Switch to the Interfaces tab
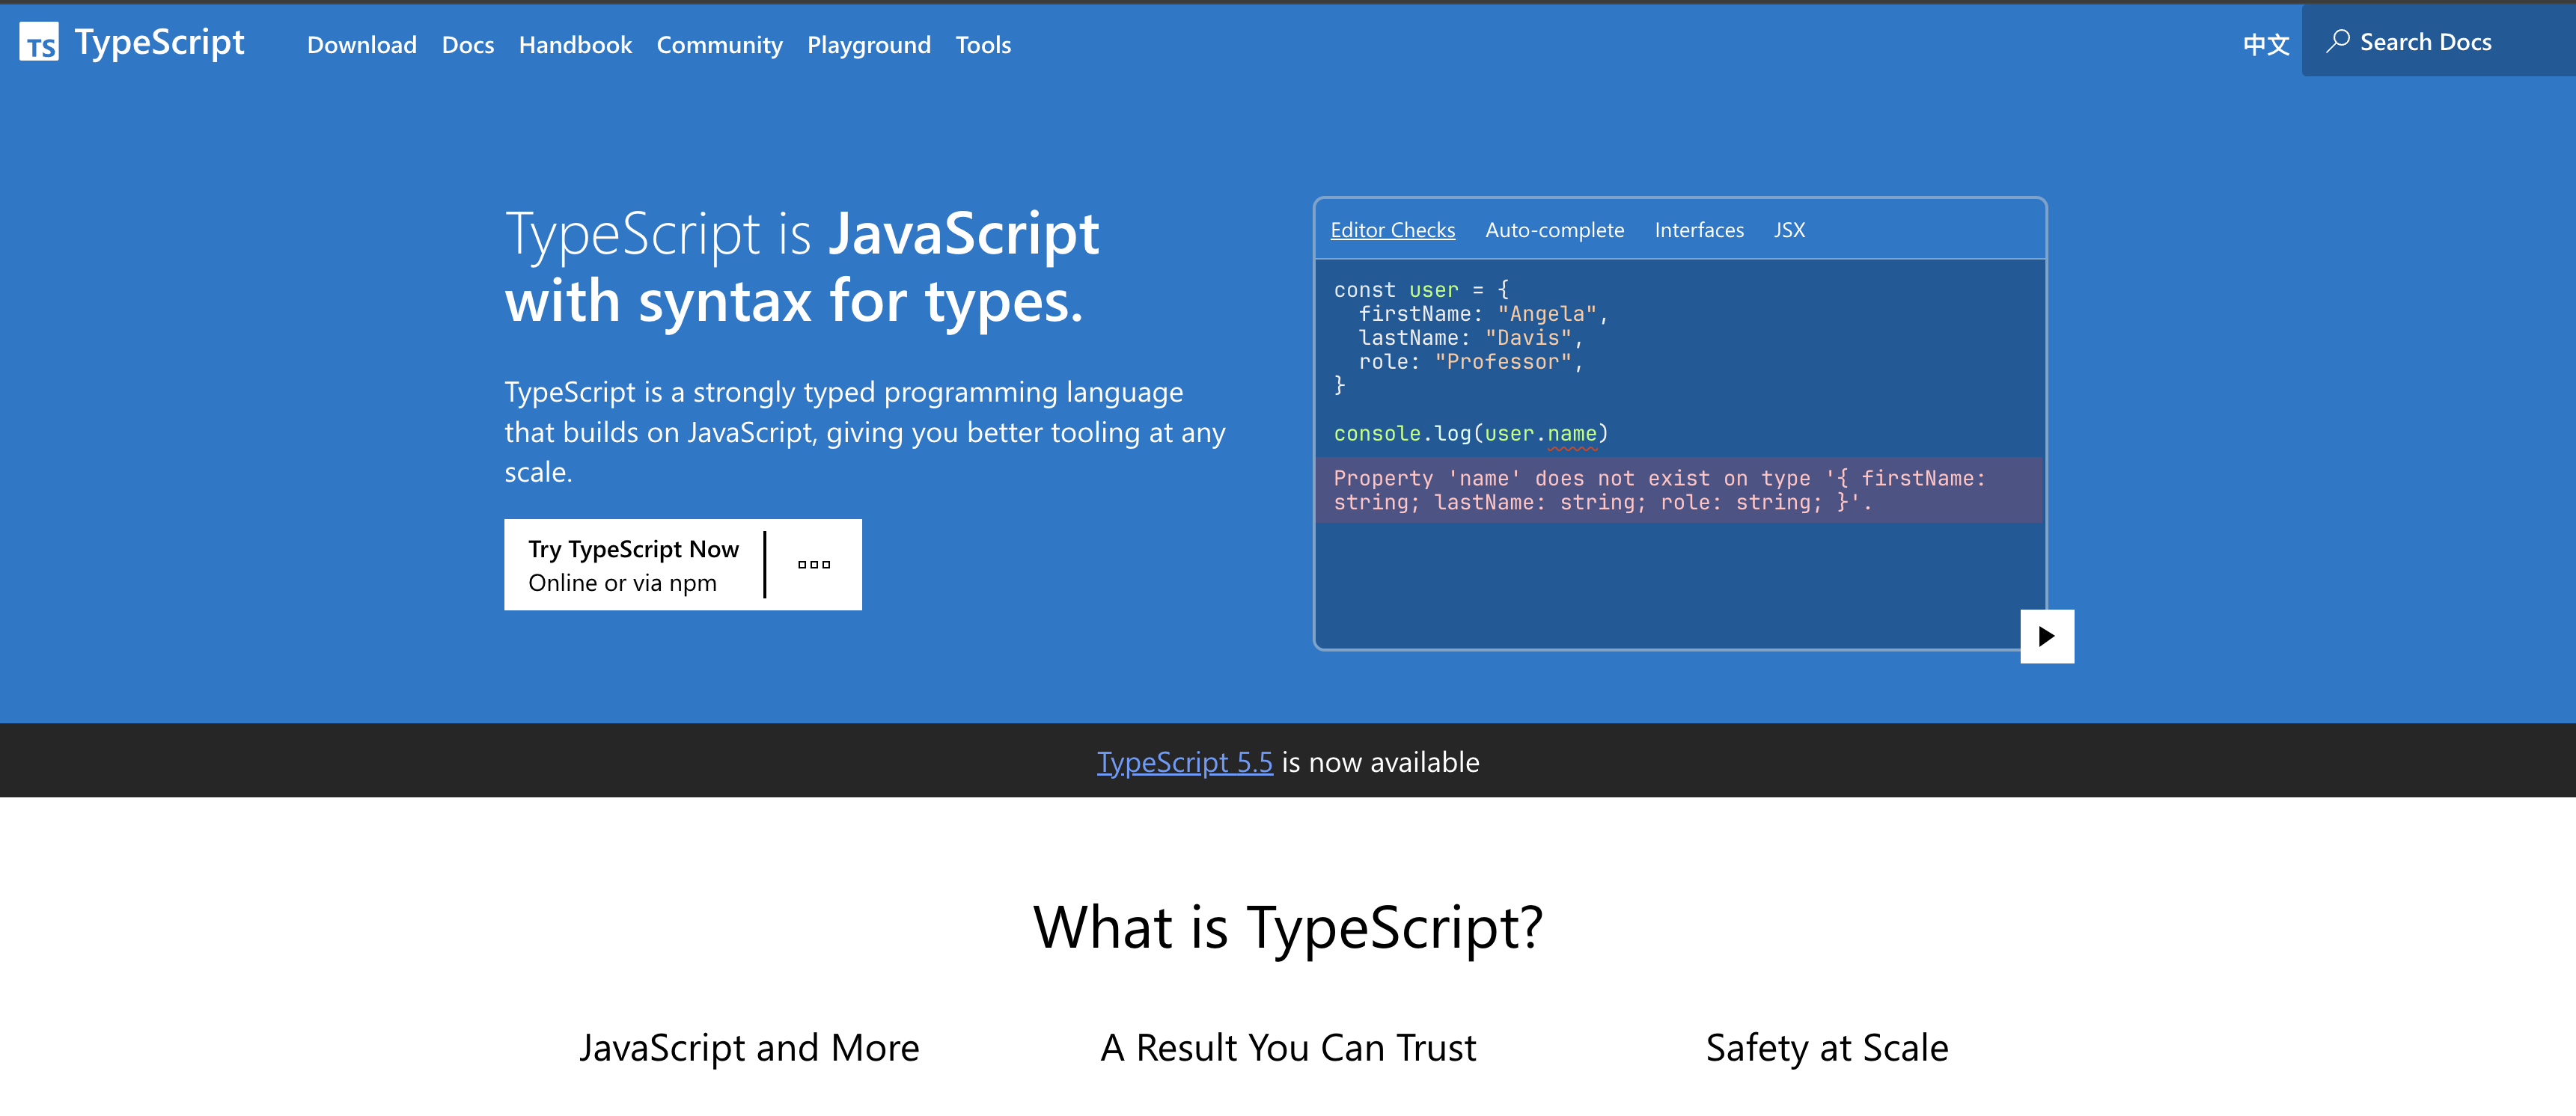 pos(1699,230)
